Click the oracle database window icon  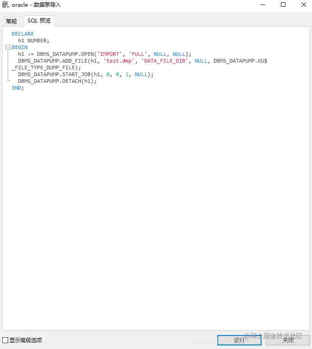(5, 5)
